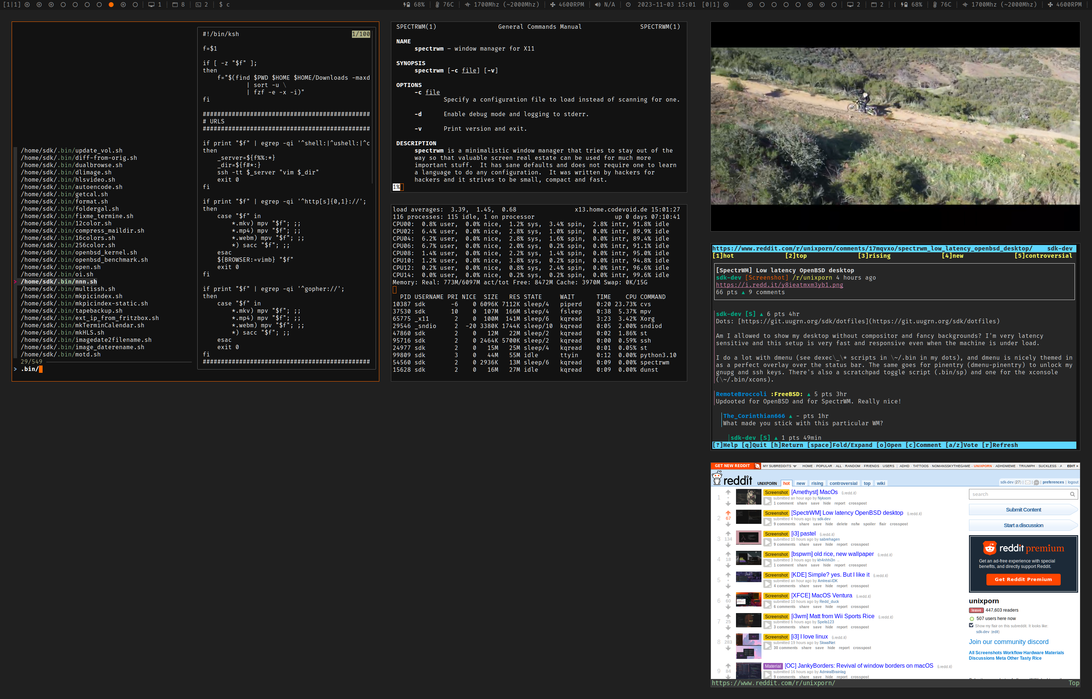The width and height of the screenshot is (1092, 699).
Task: Click the speaker volume icon showing N/A
Action: point(598,5)
